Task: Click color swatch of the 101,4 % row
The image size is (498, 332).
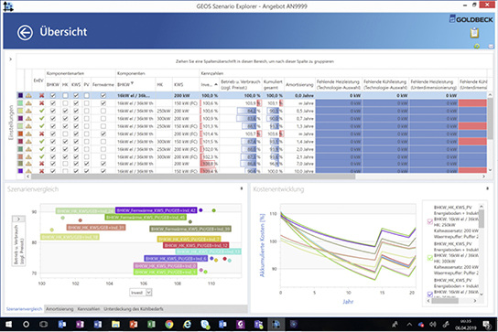Action: 20,134
